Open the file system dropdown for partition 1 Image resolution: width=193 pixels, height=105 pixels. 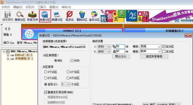[x=104, y=47]
